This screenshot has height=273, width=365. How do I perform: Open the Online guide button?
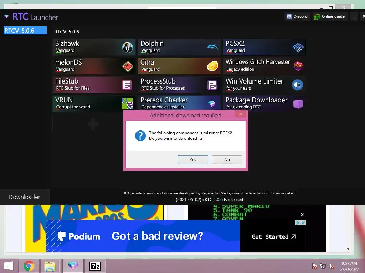coord(330,16)
